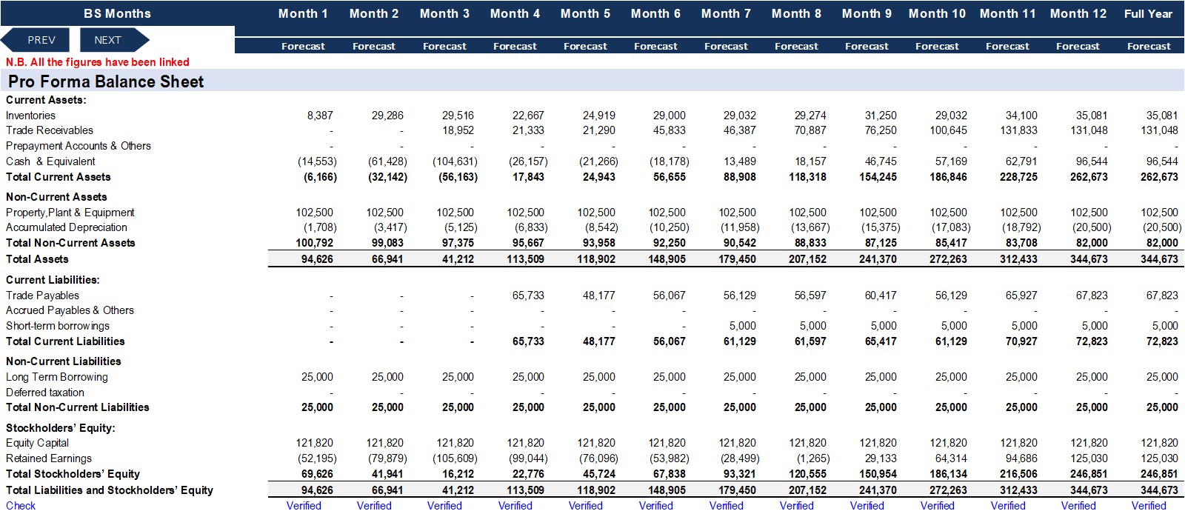The width and height of the screenshot is (1185, 514).
Task: Select the Accumulated Depreciation label
Action: pyautogui.click(x=67, y=227)
